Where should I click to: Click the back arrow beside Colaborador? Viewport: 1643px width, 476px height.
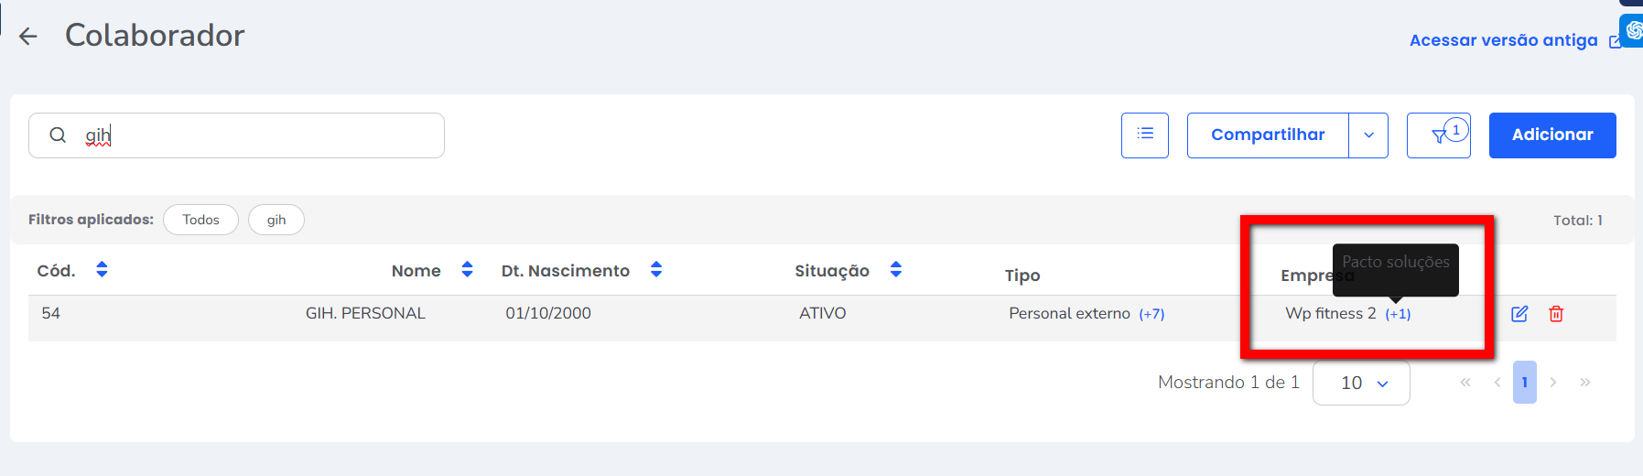click(28, 37)
